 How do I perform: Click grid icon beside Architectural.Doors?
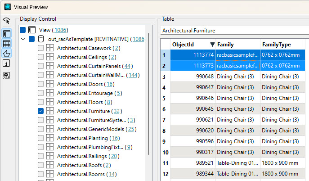tap(50, 84)
